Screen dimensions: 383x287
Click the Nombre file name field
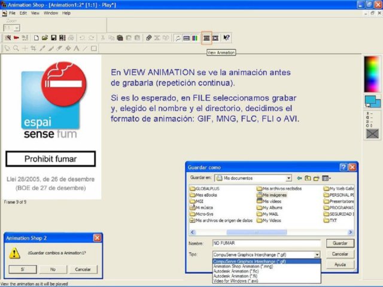click(266, 243)
